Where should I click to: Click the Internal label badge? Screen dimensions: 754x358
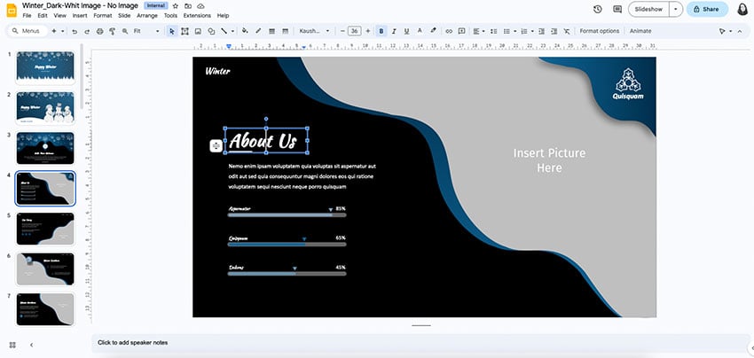coord(156,6)
